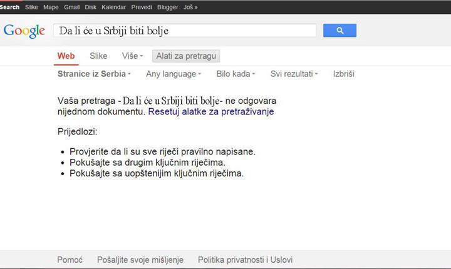The width and height of the screenshot is (451, 269).
Task: Click the Vaša pretragа no-results message
Action: [x=167, y=106]
